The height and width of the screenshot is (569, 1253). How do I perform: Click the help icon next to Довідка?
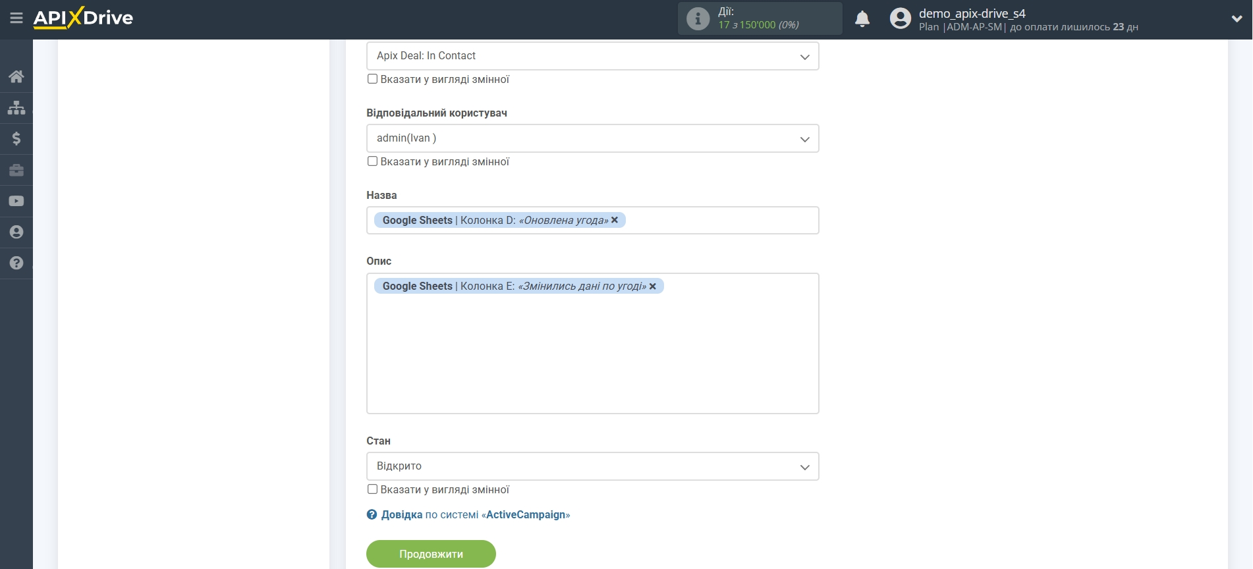pos(372,515)
